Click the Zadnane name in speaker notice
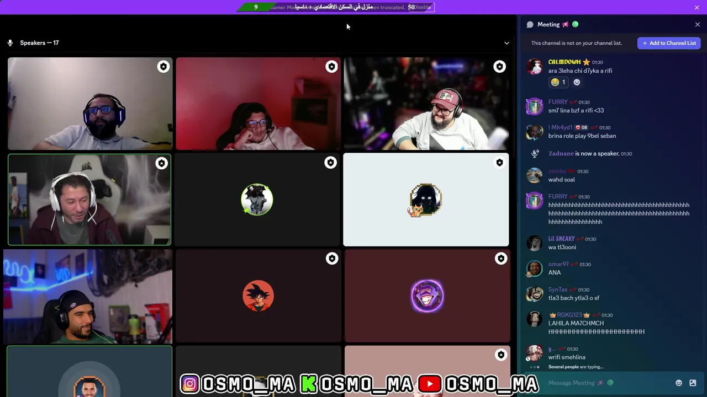The height and width of the screenshot is (397, 707). pos(561,153)
